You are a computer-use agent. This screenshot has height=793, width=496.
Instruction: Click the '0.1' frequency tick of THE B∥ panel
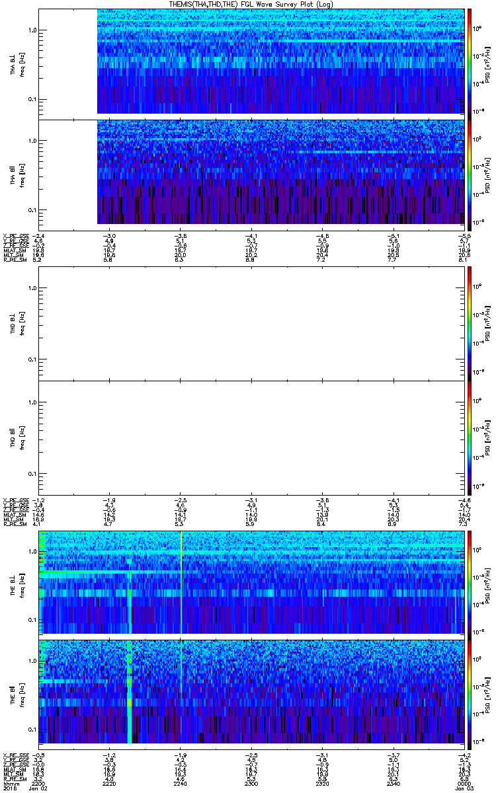pos(33,729)
